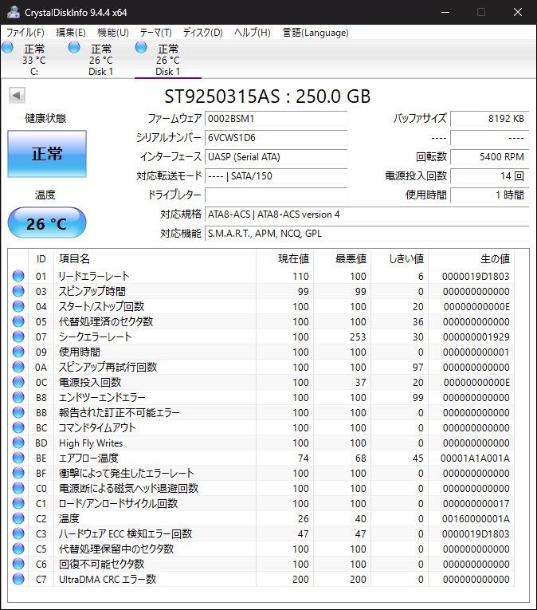Viewport: 537px width, 610px height.
Task: Select the スピンアップ時間 attribute name
Action: click(x=92, y=291)
